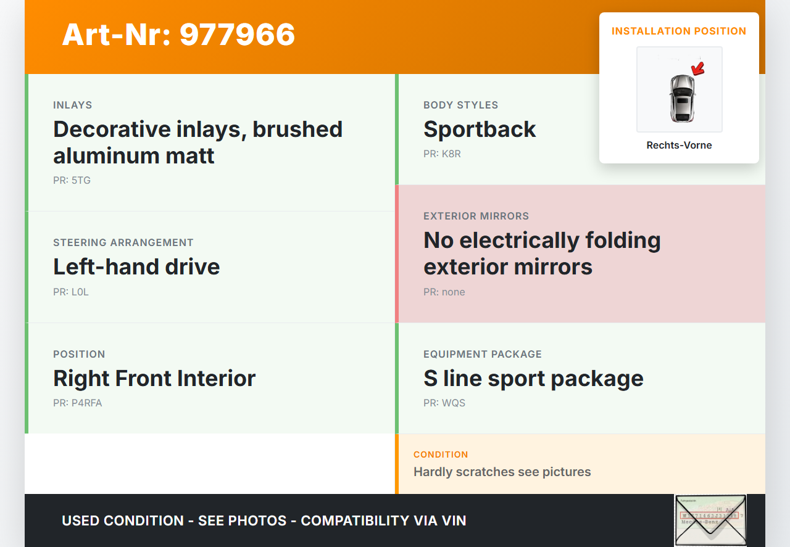Screen dimensions: 790x547
Task: Open the VIN document envelope thumbnail
Action: pyautogui.click(x=710, y=520)
